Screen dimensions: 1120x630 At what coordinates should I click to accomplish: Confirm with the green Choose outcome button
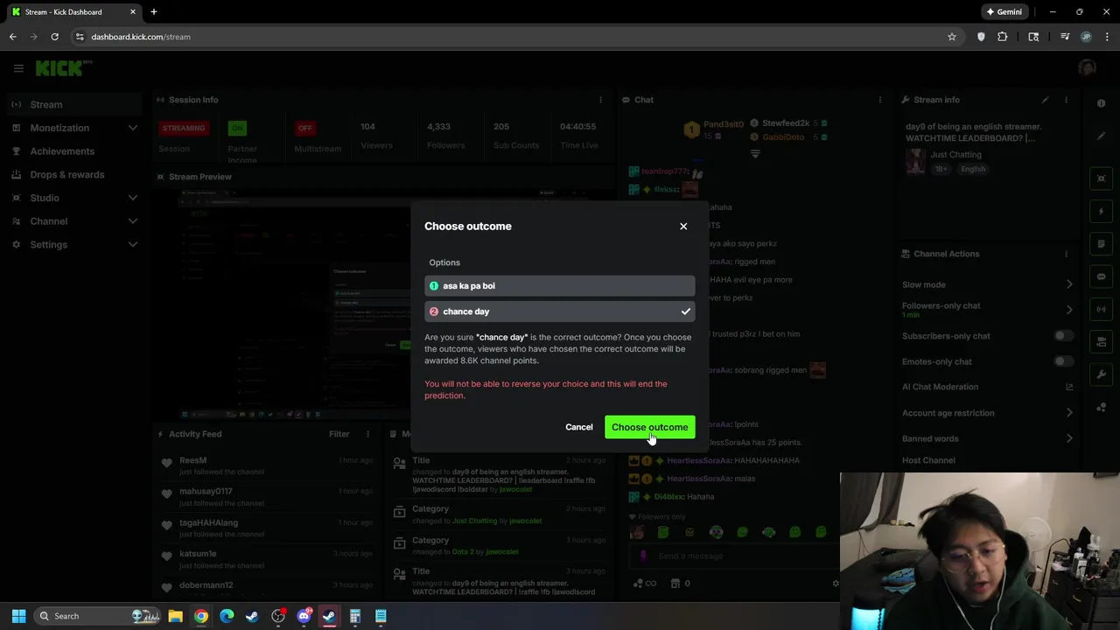tap(649, 427)
